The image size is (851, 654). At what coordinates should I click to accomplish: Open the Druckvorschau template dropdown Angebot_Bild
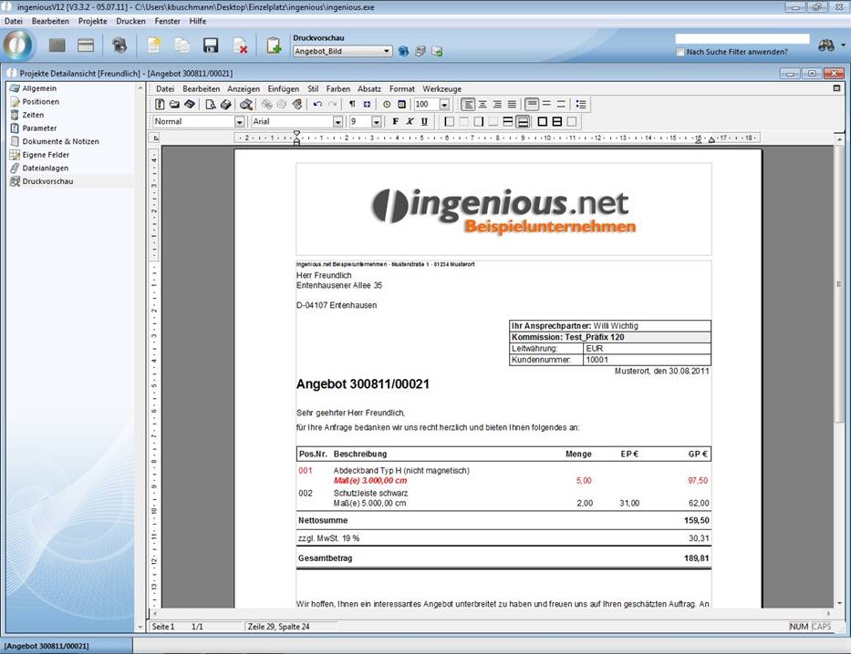coord(388,52)
